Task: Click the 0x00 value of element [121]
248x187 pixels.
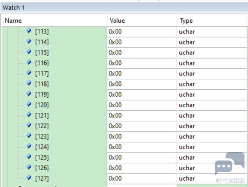Action: [x=115, y=115]
